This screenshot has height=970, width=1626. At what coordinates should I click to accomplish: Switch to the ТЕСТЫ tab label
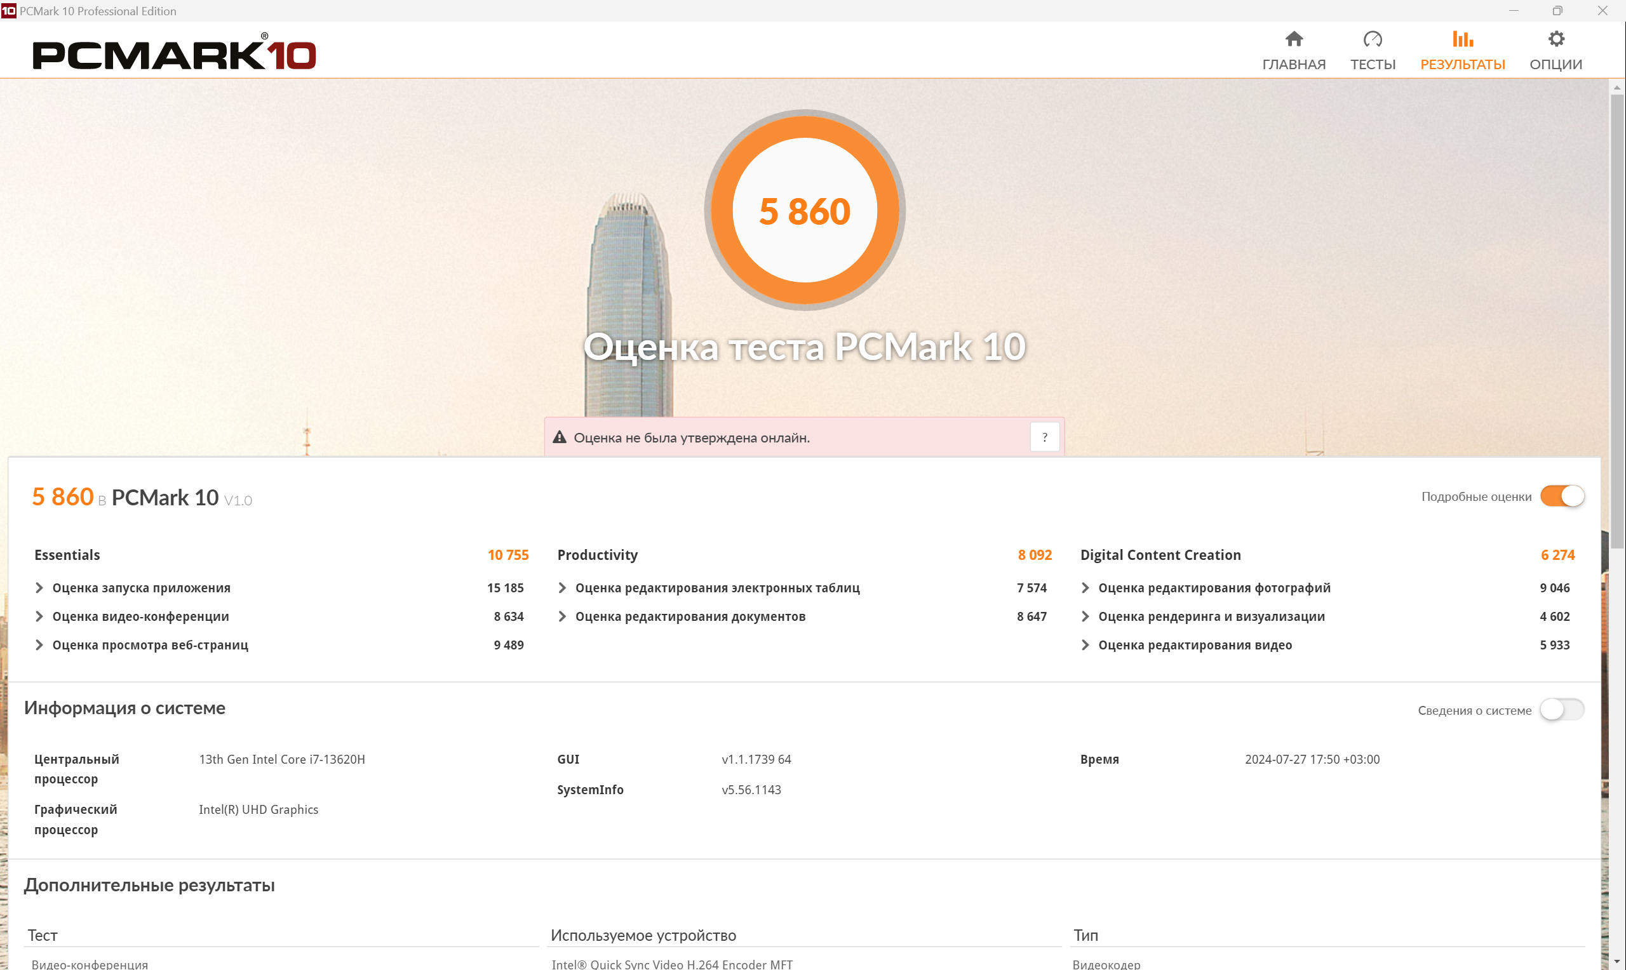click(x=1373, y=64)
